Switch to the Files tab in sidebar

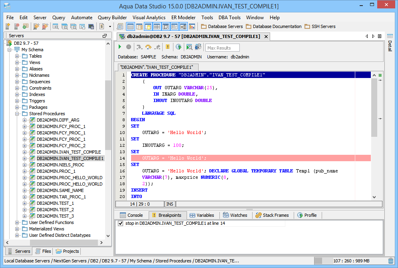click(x=43, y=251)
